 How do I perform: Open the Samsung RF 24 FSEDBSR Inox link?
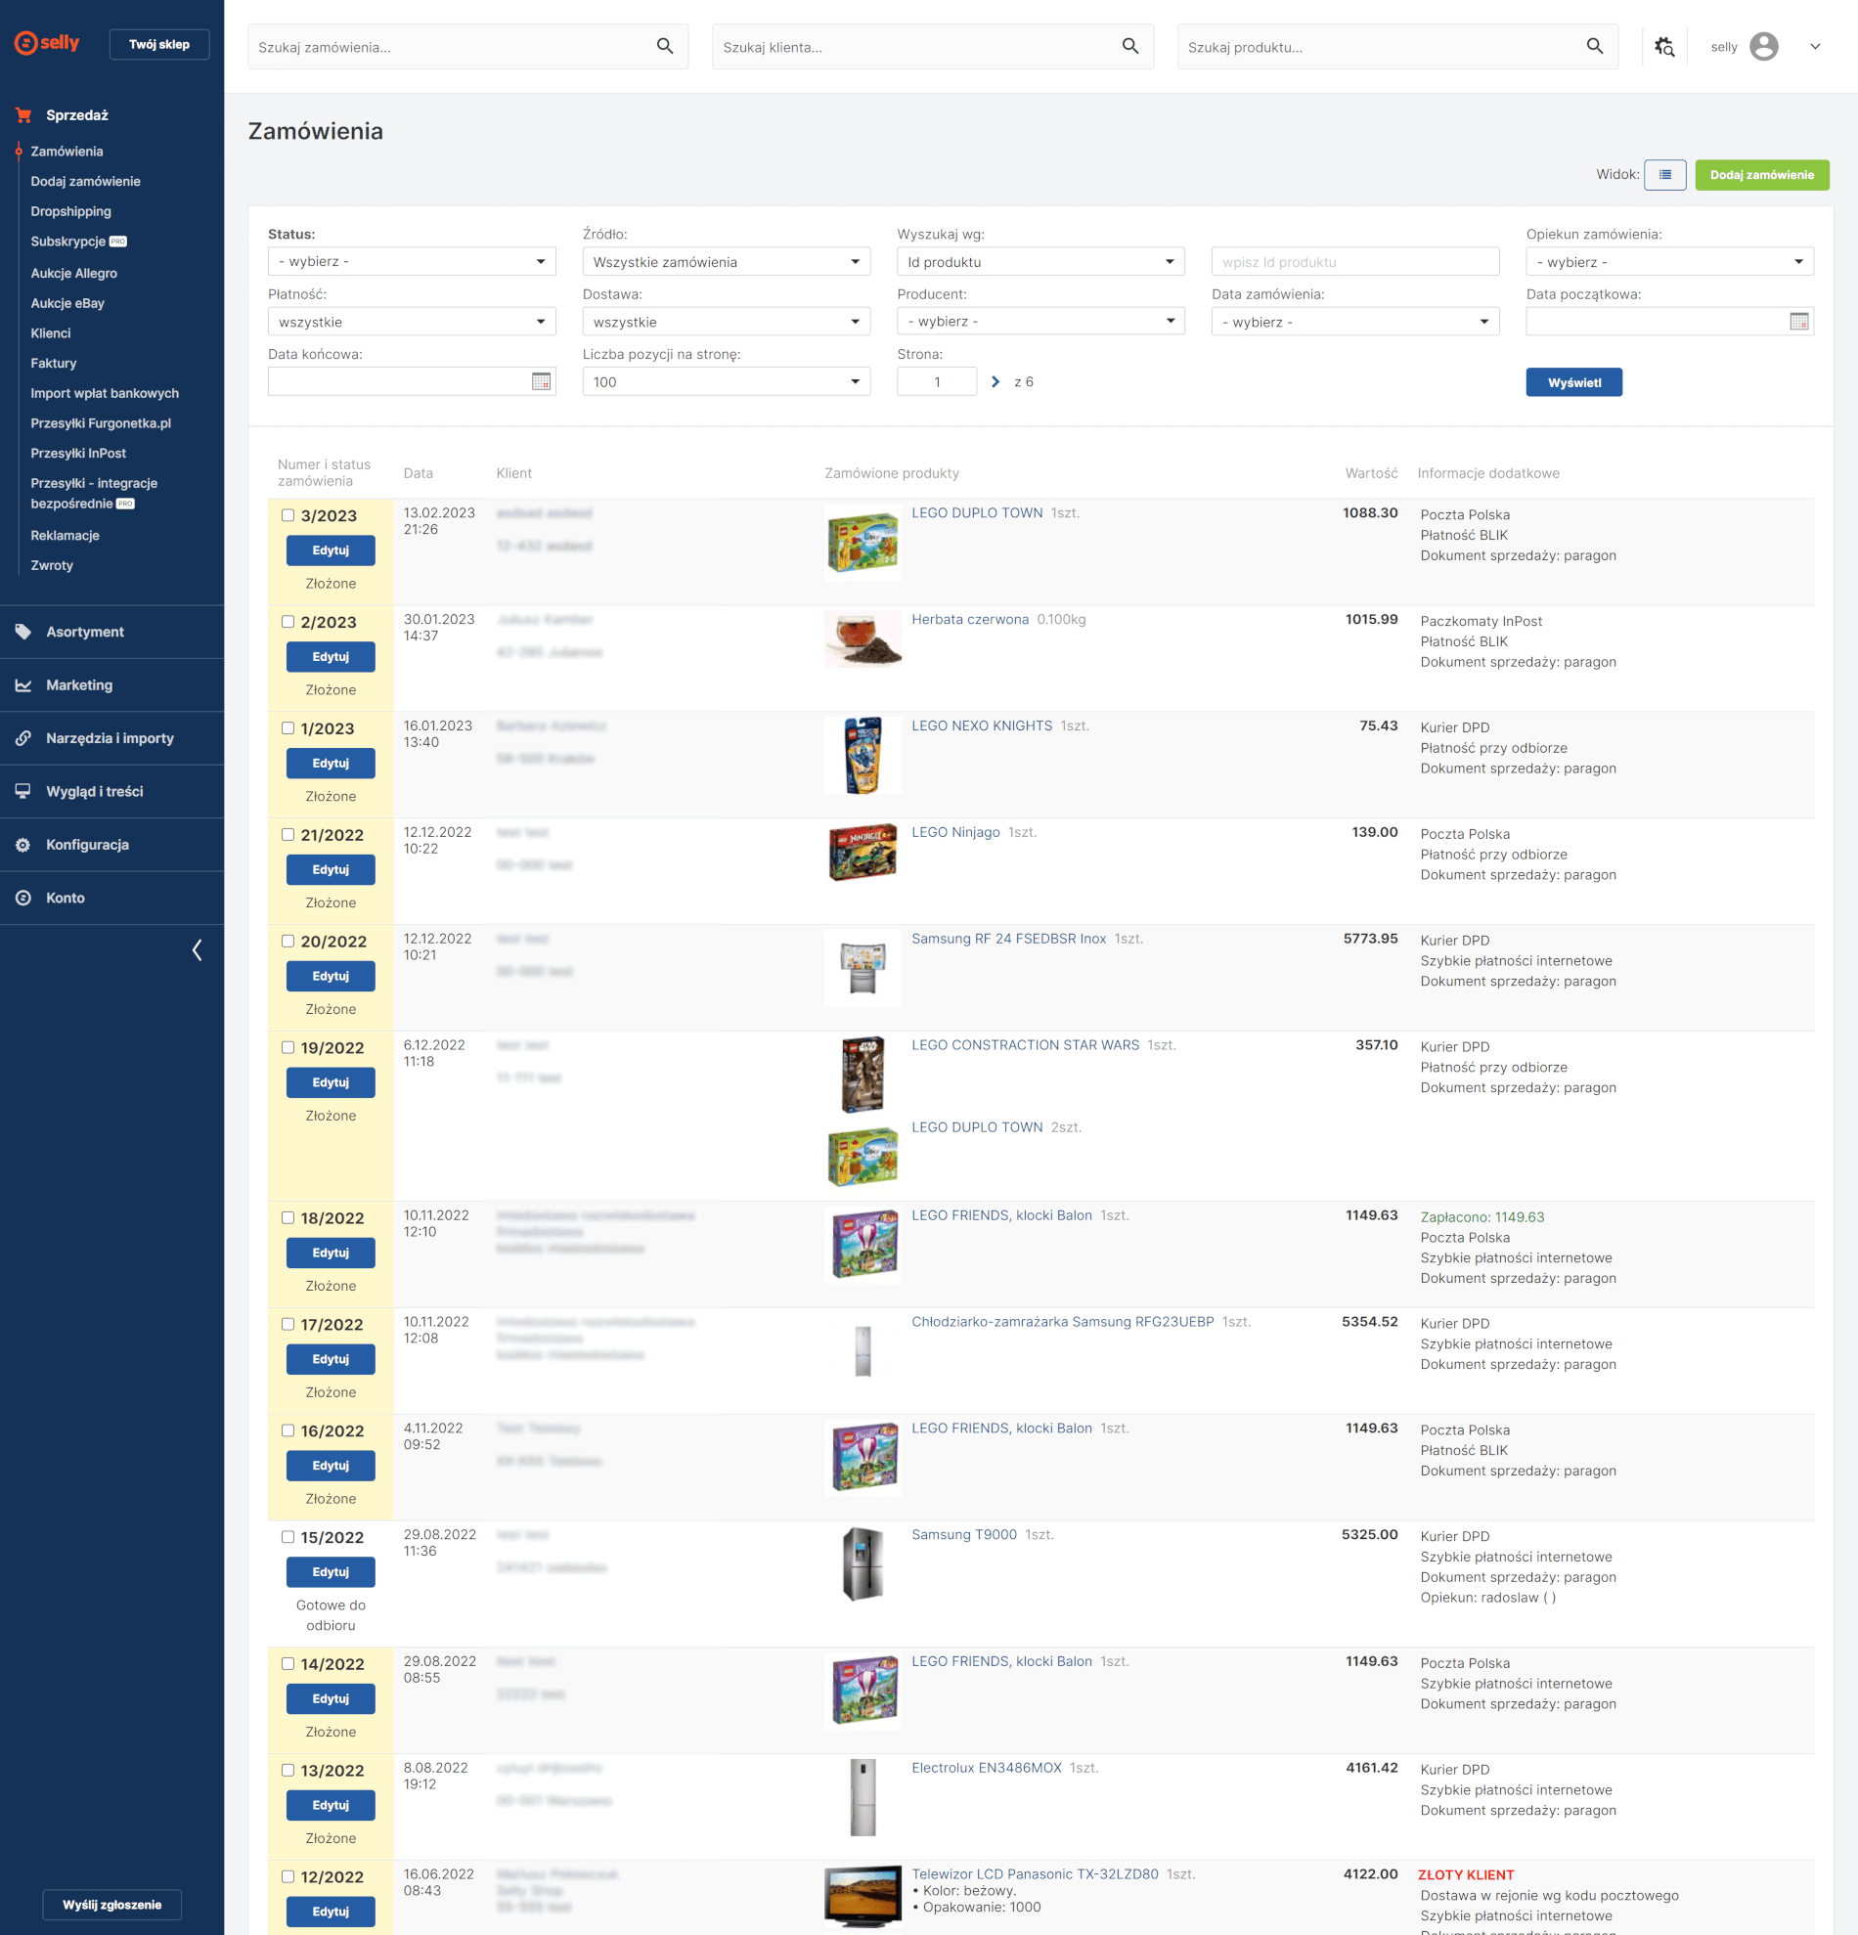click(1008, 939)
